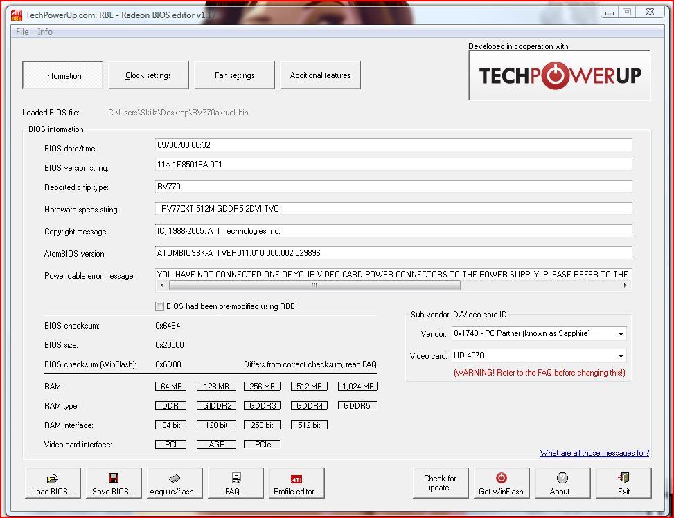Select the 1,024 MB RAM indicator

(357, 386)
